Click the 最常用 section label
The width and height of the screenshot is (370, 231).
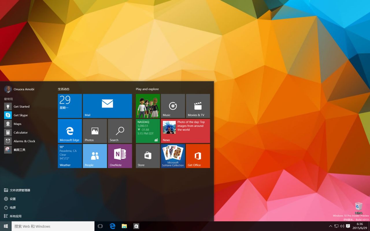[x=8, y=99]
